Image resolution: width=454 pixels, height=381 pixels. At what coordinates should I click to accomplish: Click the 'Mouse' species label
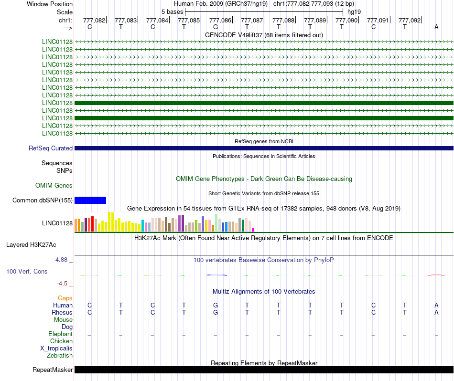(x=63, y=320)
